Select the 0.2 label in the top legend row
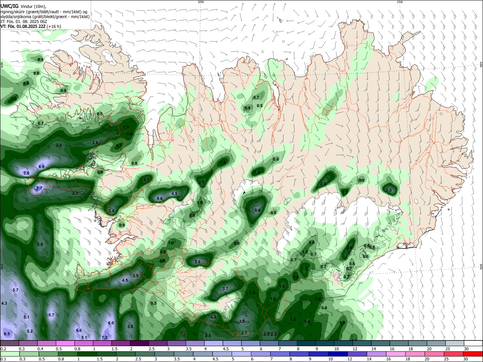The image size is (483, 362). pos(3,349)
